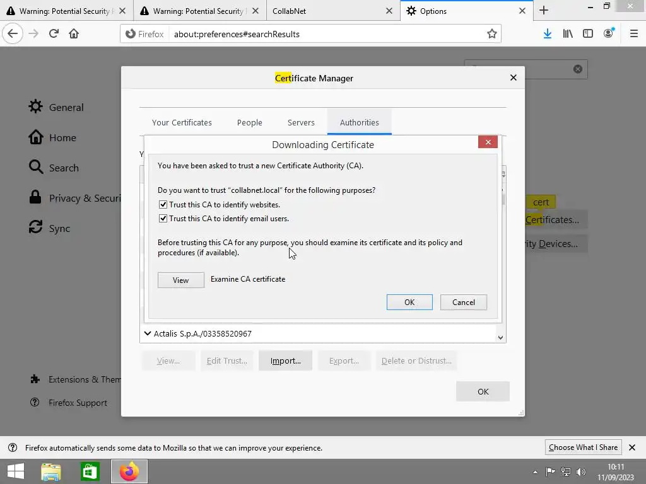Open Search settings in sidebar
The height and width of the screenshot is (484, 646).
[x=54, y=168]
